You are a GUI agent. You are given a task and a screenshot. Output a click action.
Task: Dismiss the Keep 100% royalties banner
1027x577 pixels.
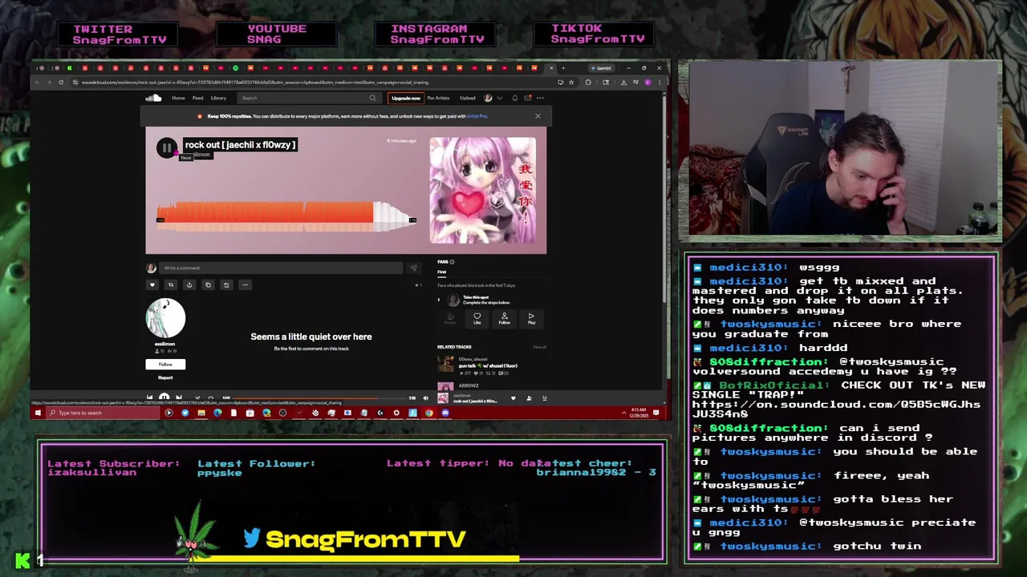(538, 116)
